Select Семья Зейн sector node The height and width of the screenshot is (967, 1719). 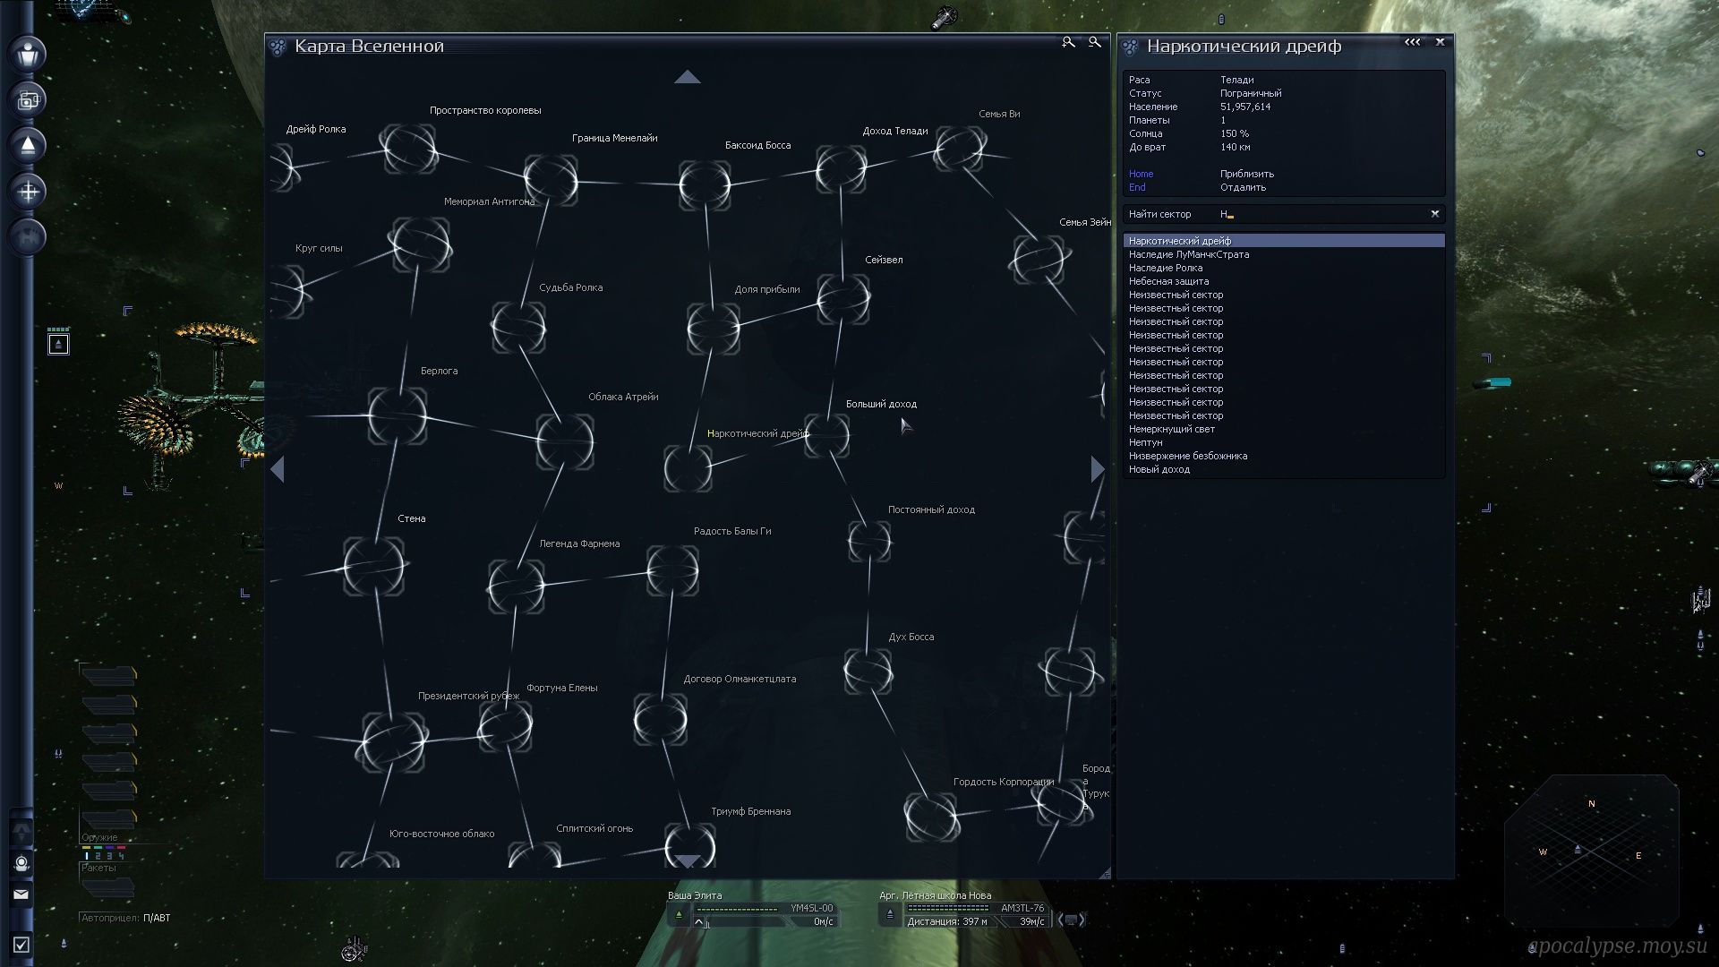click(x=1039, y=260)
